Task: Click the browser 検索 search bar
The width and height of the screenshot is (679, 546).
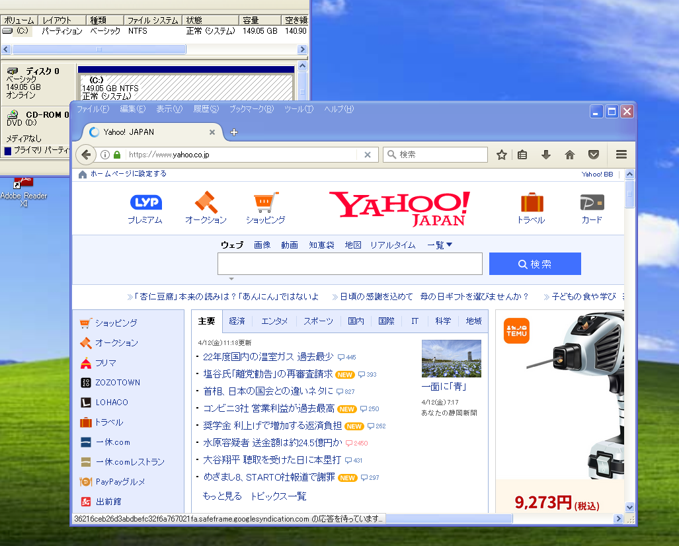Action: point(435,155)
